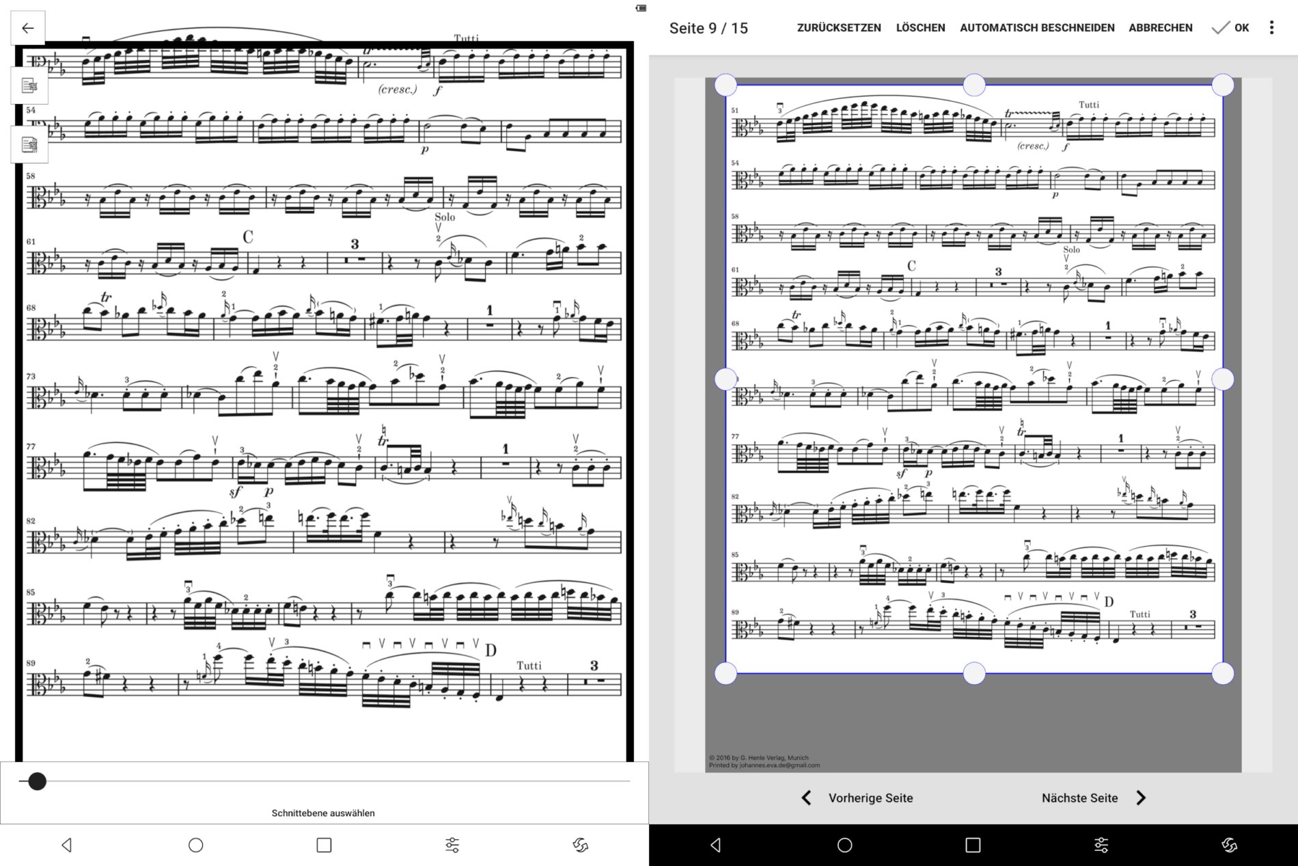Click ZURÜCKSETZEN to reset crop

click(839, 28)
